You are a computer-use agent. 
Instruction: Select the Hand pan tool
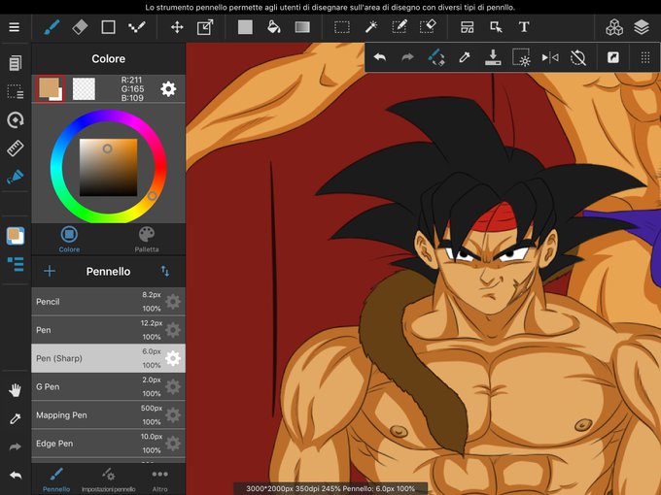(16, 390)
